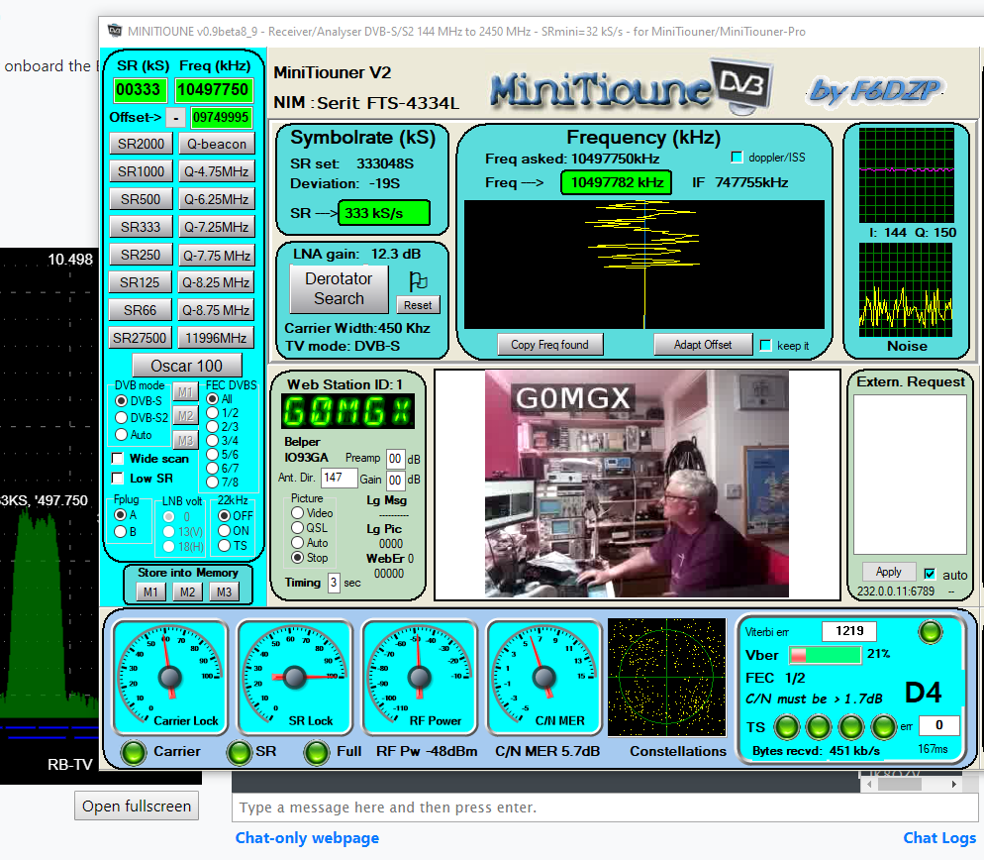Toggle the keep it checkbox
984x860 pixels.
tap(765, 345)
